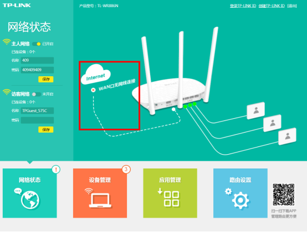Click the 登录TP-LINK ID link
Image resolution: width=307 pixels, height=232 pixels.
click(243, 6)
